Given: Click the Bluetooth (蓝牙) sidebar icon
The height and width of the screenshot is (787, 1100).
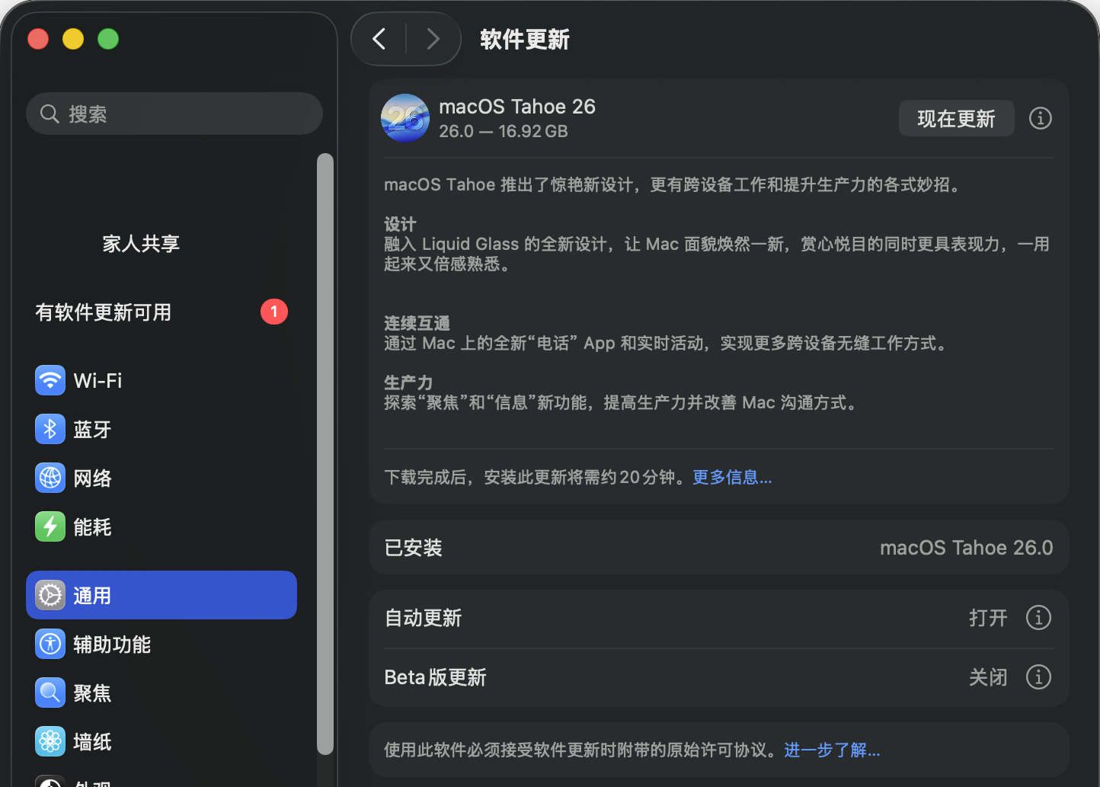Looking at the screenshot, I should (x=50, y=429).
